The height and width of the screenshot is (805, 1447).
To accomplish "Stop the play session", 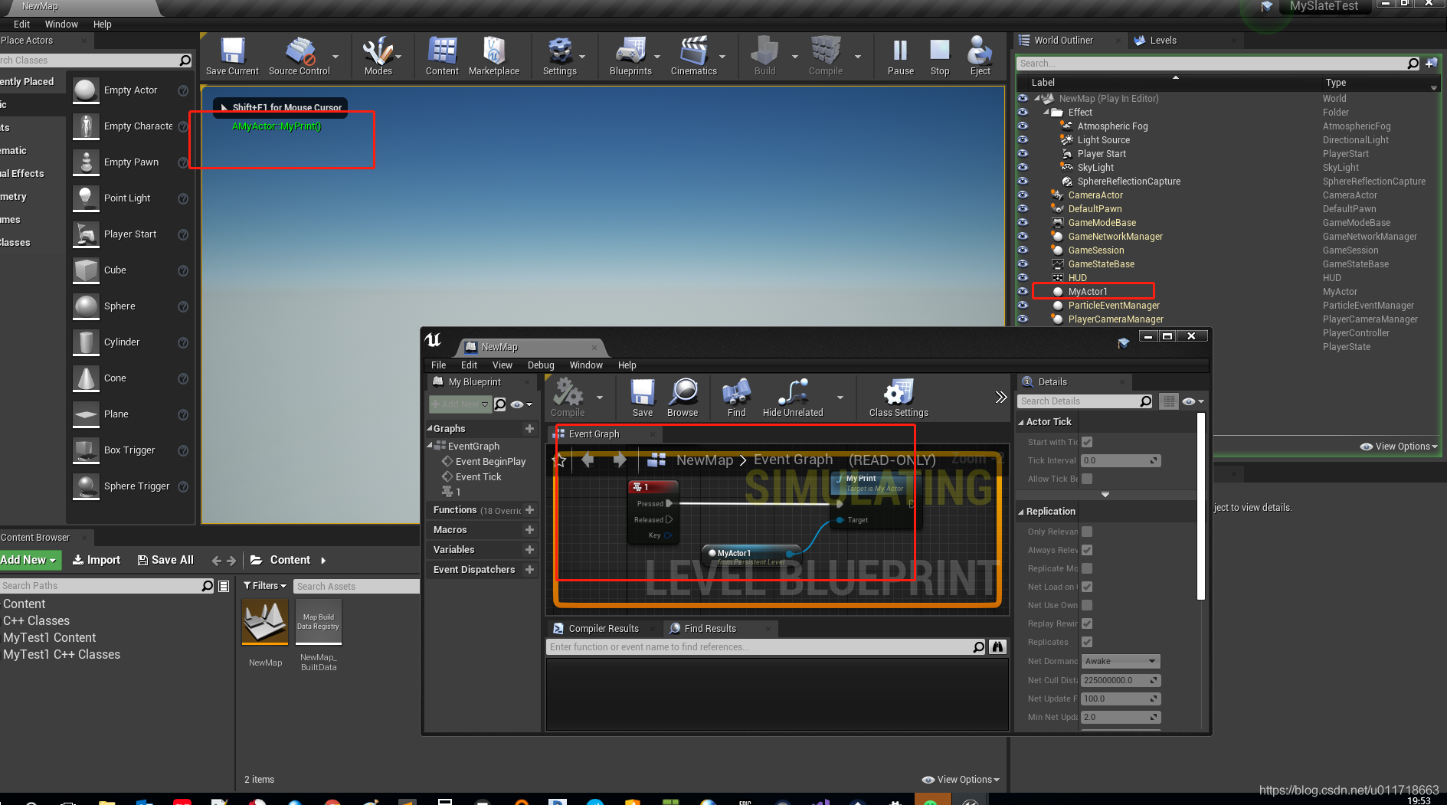I will 940,56.
